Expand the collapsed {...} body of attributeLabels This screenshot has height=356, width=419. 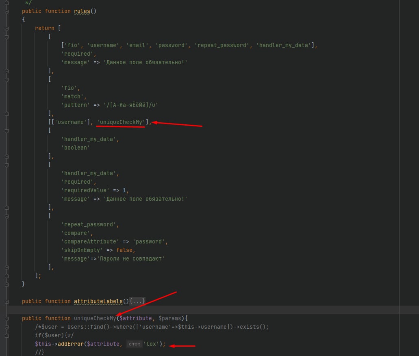[137, 301]
